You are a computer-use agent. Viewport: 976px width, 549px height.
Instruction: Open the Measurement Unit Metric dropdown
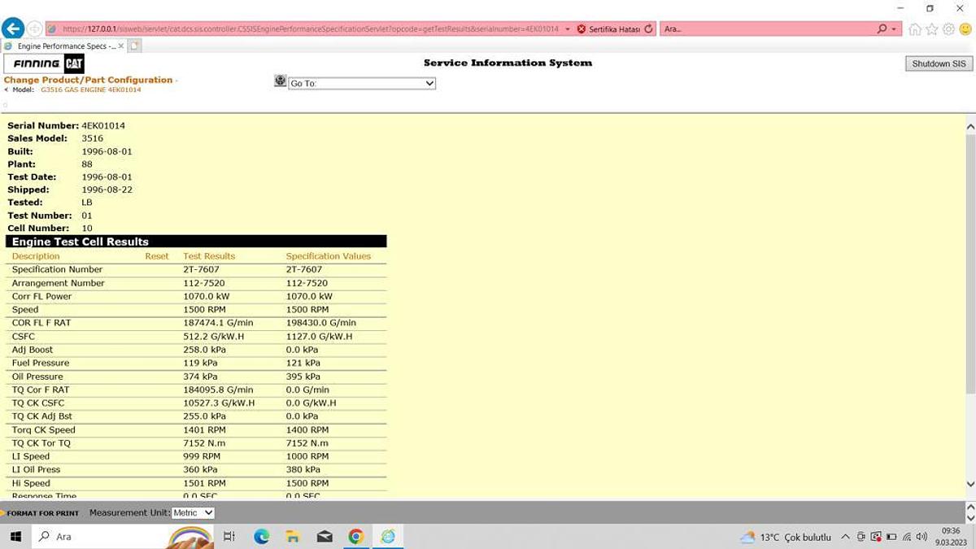pyautogui.click(x=193, y=512)
